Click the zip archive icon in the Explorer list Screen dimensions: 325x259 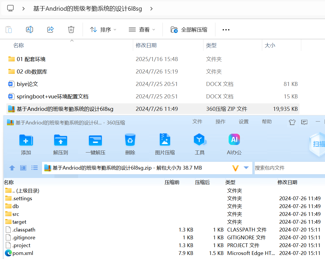(x=11, y=109)
